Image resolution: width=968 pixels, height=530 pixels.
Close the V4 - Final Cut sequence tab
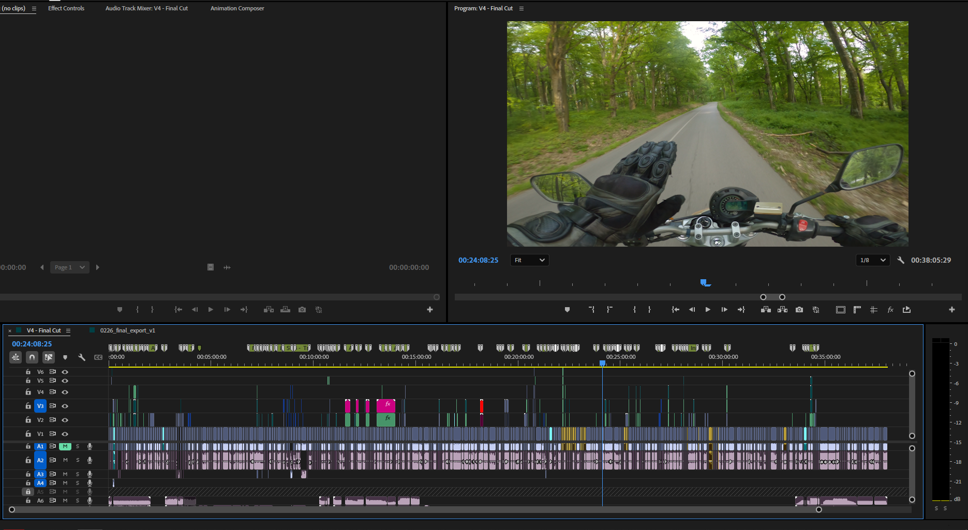coord(10,330)
